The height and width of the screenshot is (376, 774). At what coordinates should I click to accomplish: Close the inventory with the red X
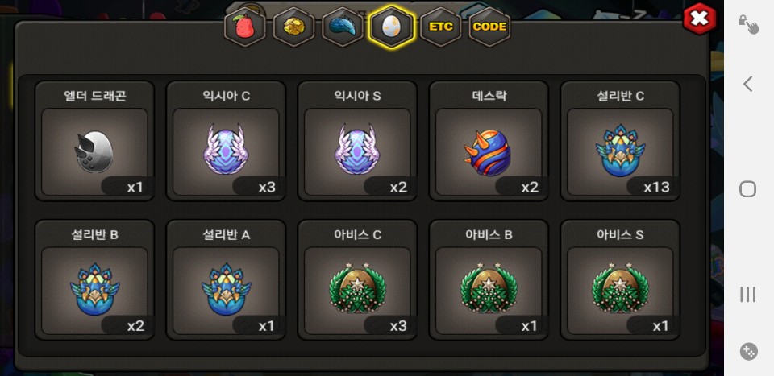click(x=700, y=19)
